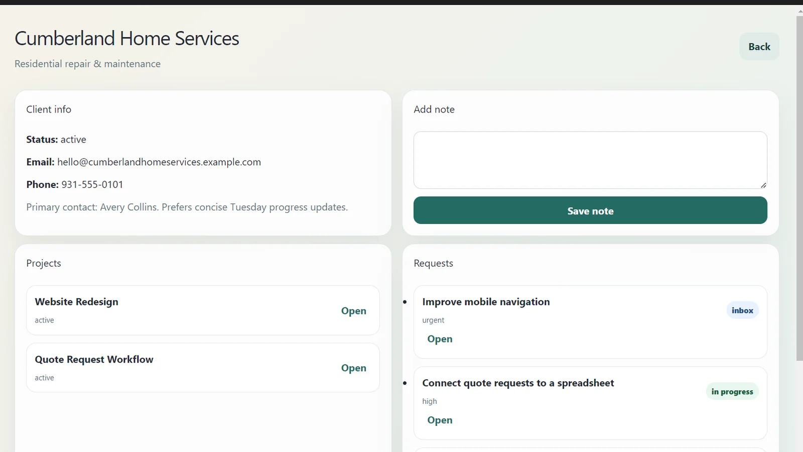Click the Website Redesign project title
The image size is (803, 452).
77,302
